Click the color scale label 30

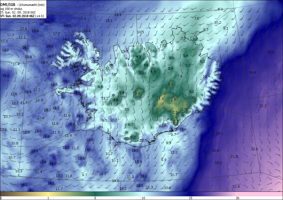coord(237,198)
